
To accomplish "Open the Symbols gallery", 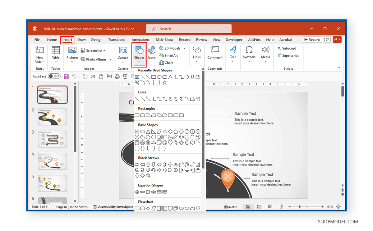I will (x=249, y=53).
